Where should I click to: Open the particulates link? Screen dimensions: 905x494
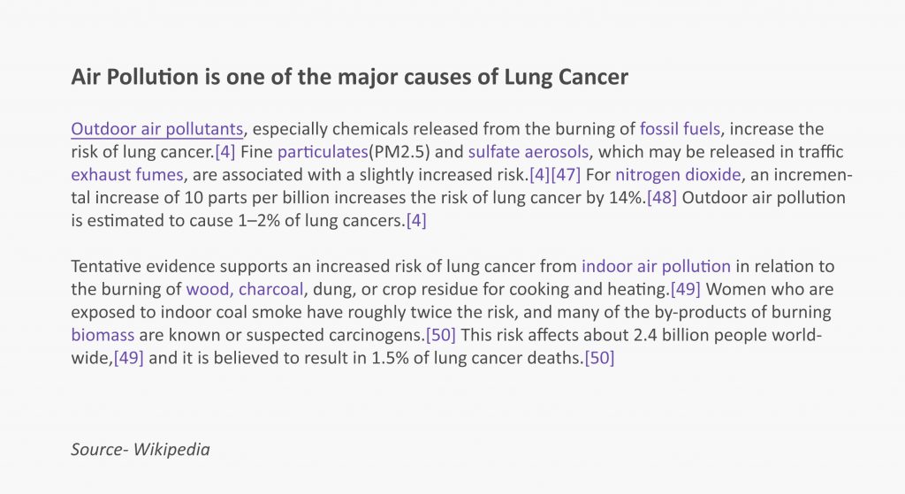tap(323, 152)
